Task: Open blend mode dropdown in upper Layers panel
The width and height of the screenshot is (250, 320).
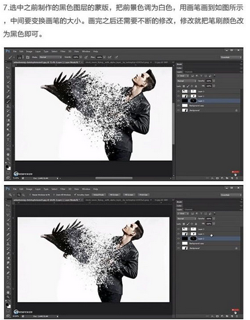Action: 186,81
